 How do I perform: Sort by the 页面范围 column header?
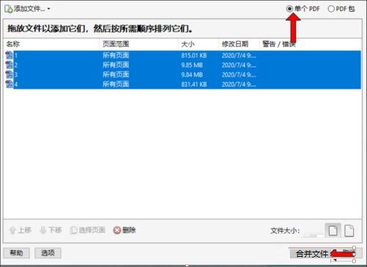click(115, 44)
